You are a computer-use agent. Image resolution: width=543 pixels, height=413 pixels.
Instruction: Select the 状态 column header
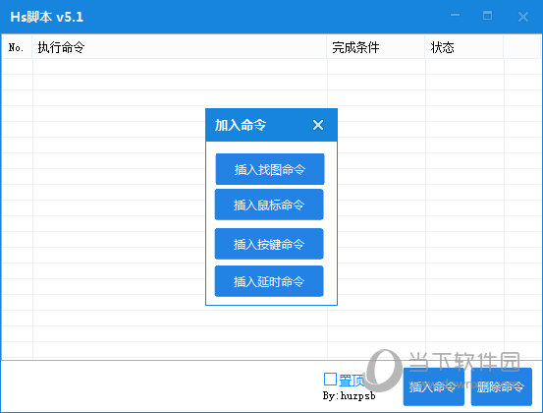pos(464,47)
